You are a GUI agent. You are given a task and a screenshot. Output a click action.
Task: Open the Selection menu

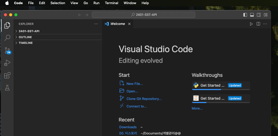click(58, 3)
